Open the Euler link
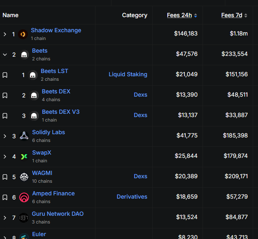 [39, 234]
